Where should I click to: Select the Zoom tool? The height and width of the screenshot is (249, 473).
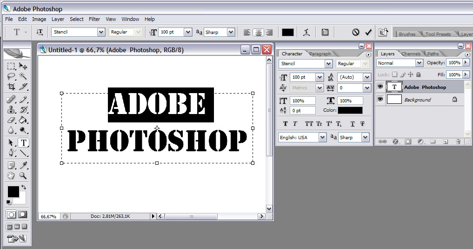(x=23, y=175)
